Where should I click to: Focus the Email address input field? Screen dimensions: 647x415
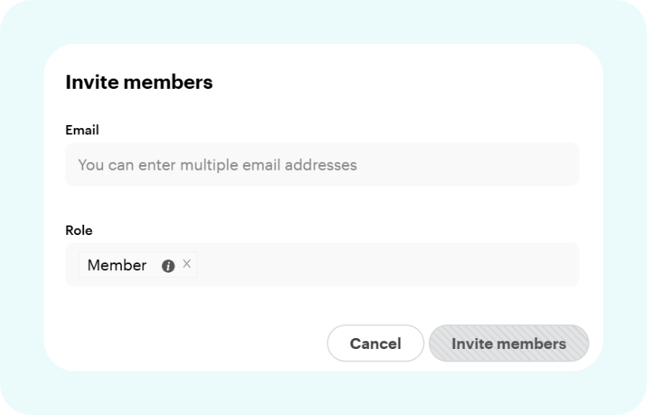322,165
